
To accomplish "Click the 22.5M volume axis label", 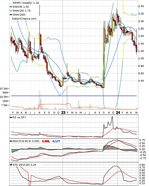I will [4, 97].
